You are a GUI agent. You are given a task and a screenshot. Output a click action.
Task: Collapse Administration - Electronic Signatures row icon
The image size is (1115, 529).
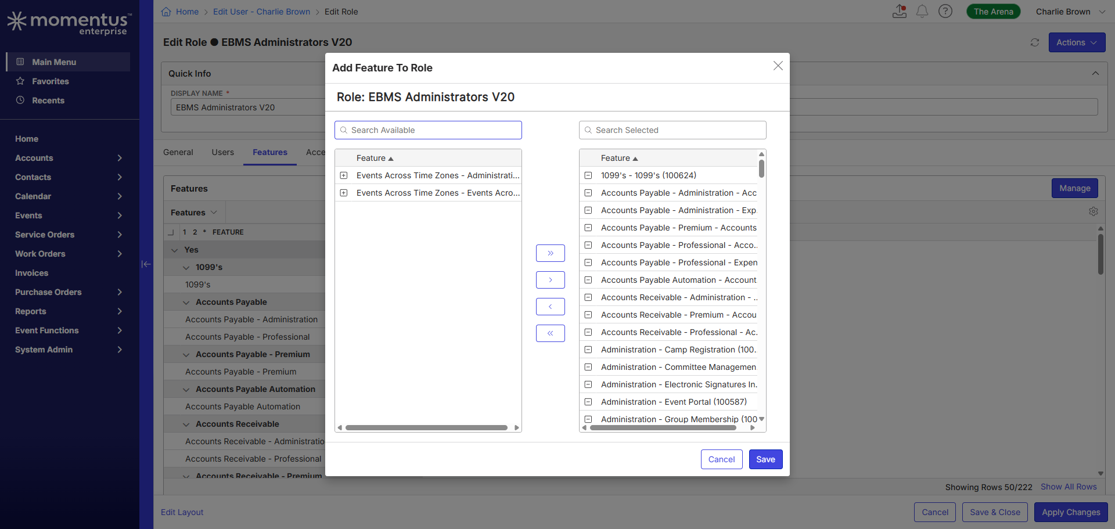coord(588,384)
